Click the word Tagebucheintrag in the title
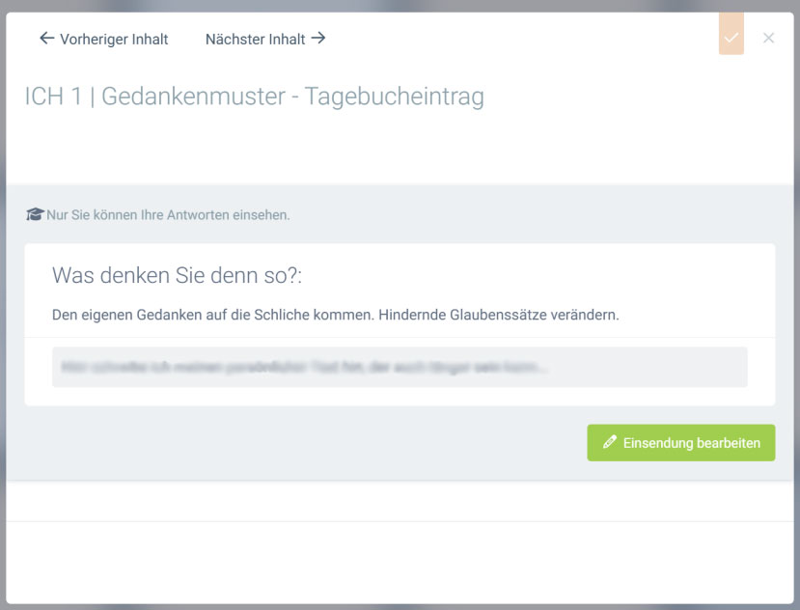This screenshot has height=610, width=800. [x=394, y=97]
